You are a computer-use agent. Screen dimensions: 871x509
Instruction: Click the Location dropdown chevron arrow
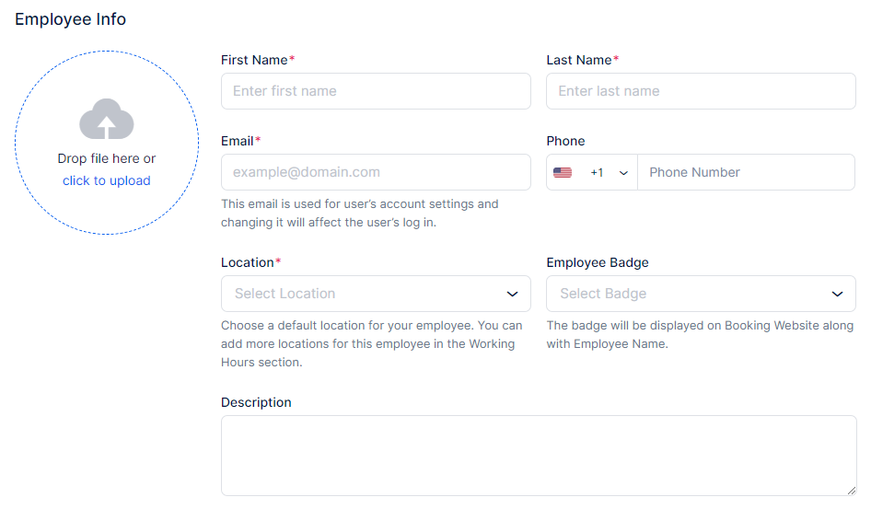(513, 294)
